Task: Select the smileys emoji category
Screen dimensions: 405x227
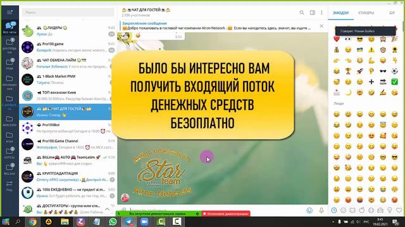Action: point(343,210)
